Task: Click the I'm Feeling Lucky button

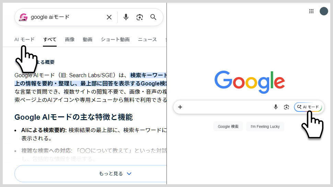Action: (265, 127)
